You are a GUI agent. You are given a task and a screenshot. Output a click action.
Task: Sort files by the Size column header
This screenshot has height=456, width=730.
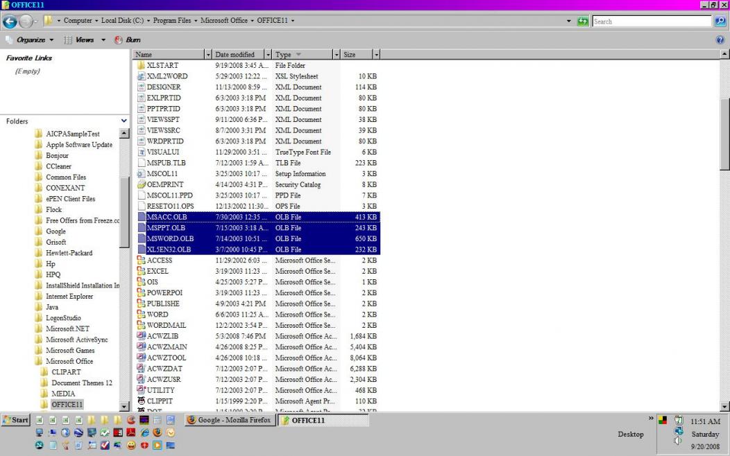[x=357, y=55]
